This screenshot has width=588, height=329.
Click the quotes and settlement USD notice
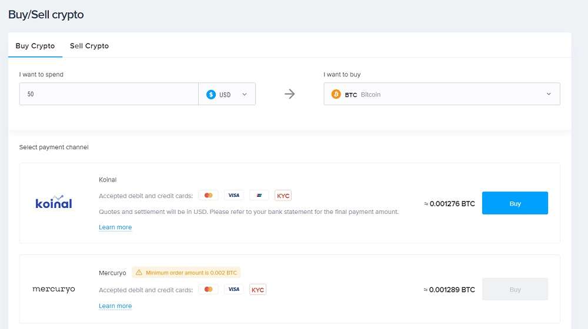249,211
